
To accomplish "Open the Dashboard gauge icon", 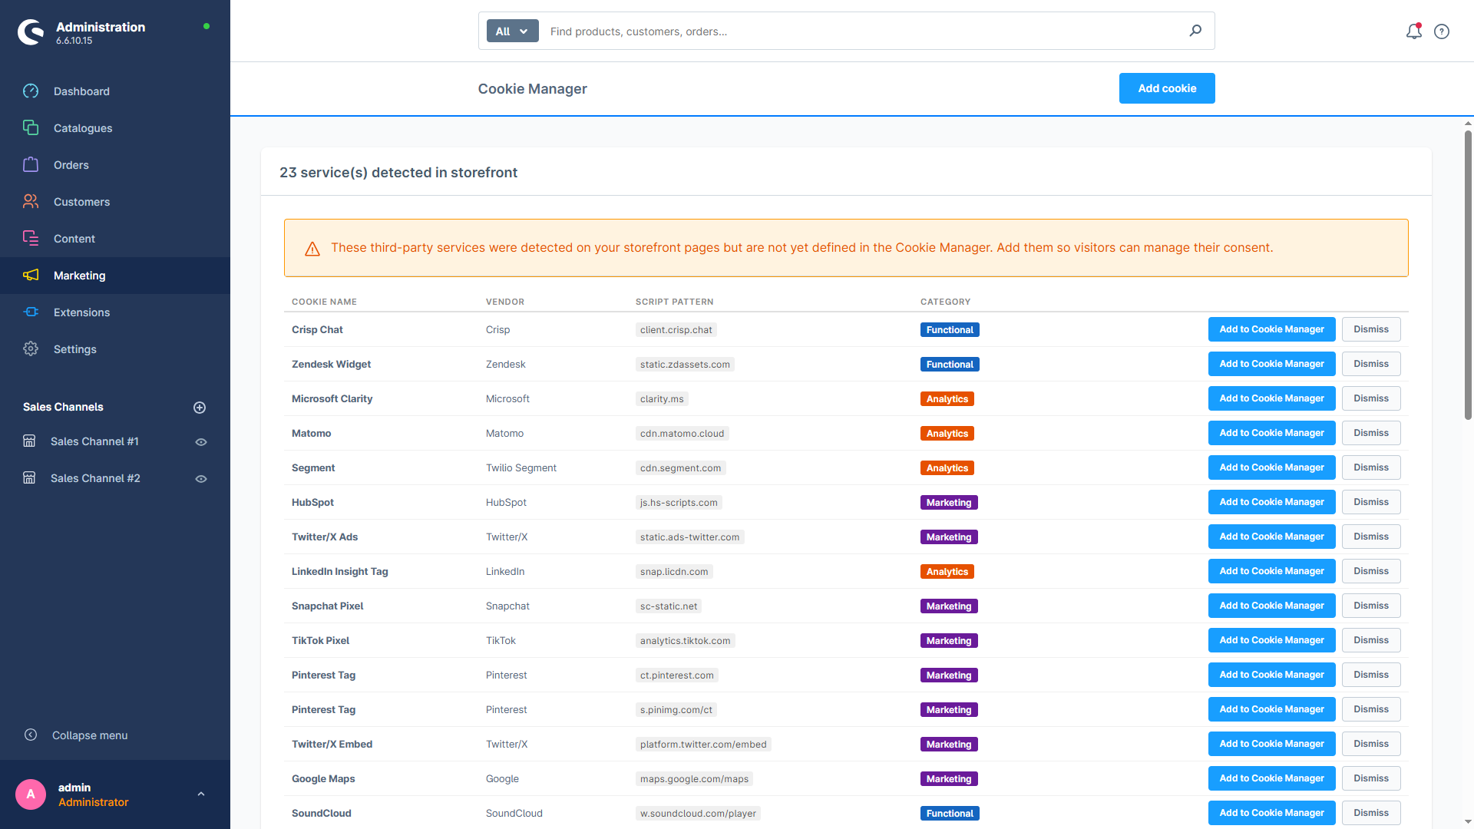I will (x=31, y=91).
